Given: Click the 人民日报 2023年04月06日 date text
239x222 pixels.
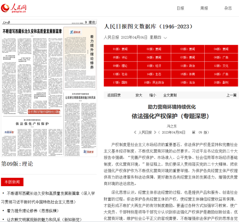Looking at the screenshot, I should tap(132, 37).
